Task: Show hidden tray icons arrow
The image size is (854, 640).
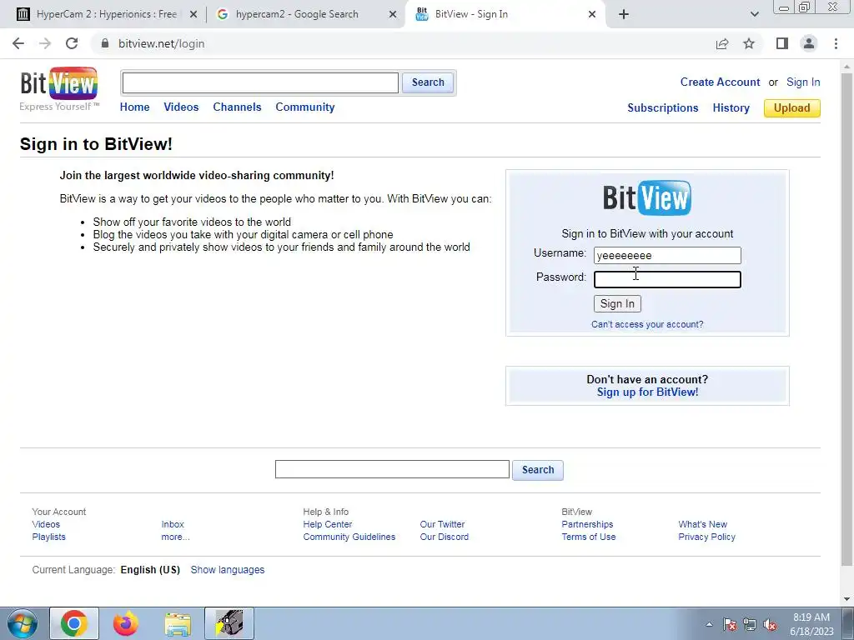Action: pyautogui.click(x=709, y=624)
